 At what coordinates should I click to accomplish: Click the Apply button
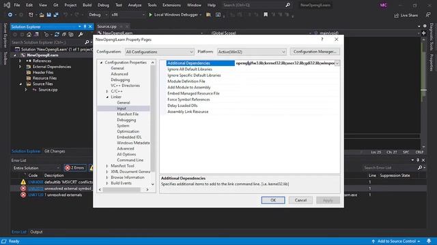(328, 200)
